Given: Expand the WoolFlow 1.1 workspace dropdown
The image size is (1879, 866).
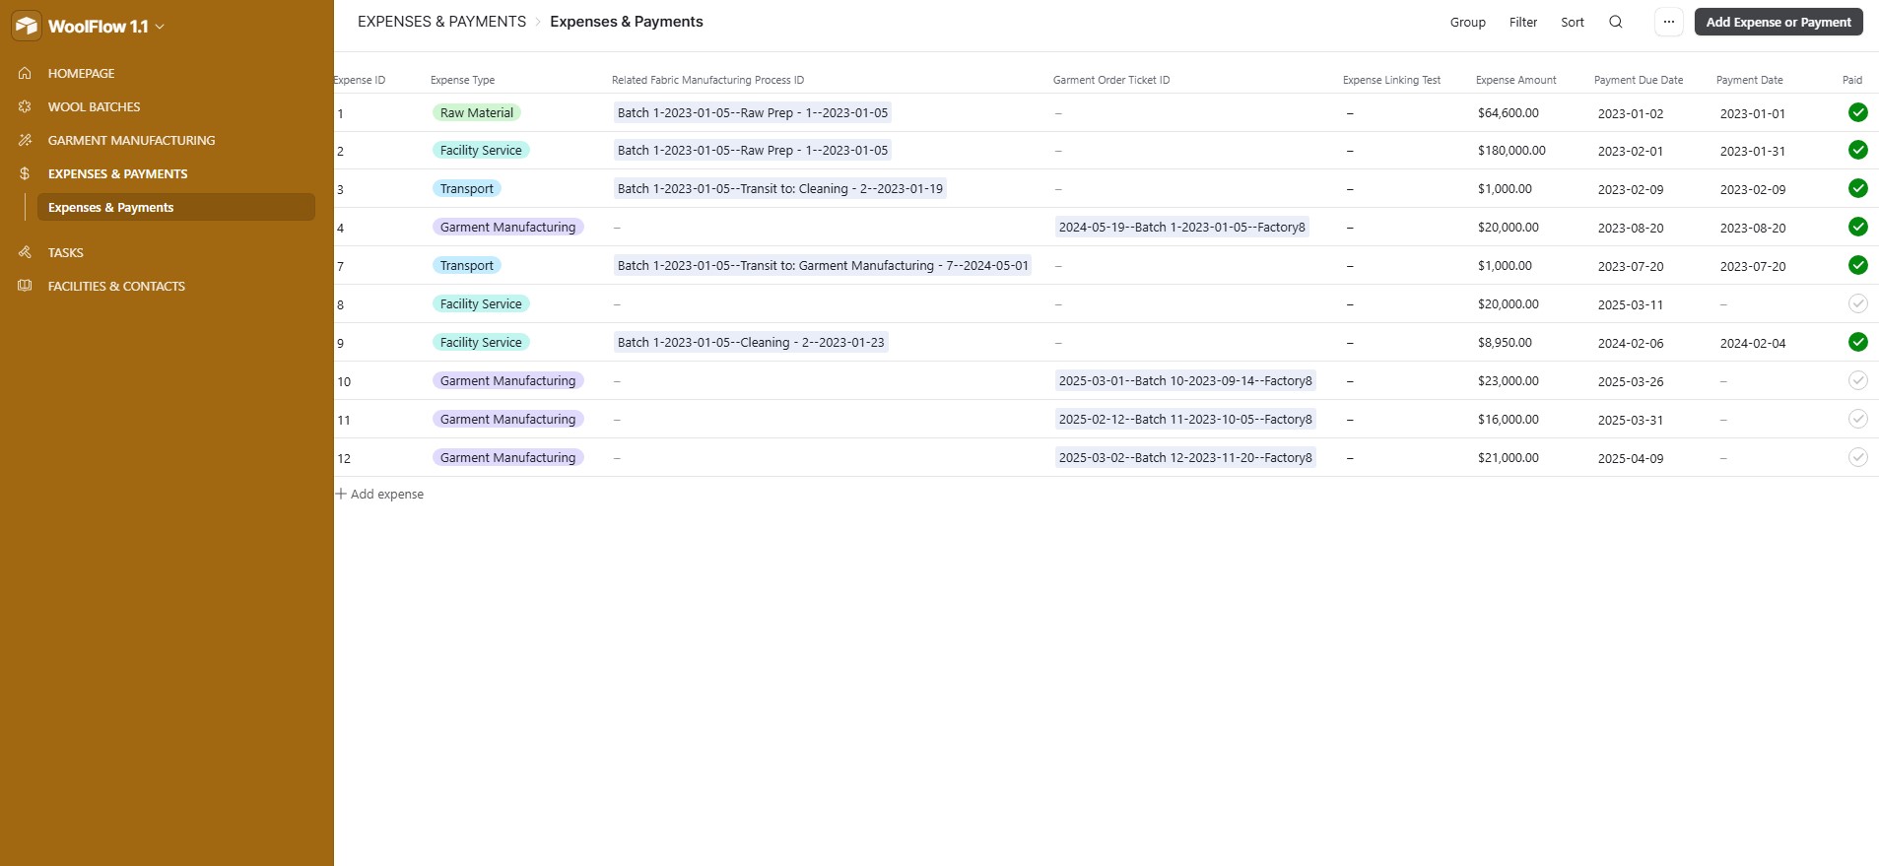Looking at the screenshot, I should (160, 27).
